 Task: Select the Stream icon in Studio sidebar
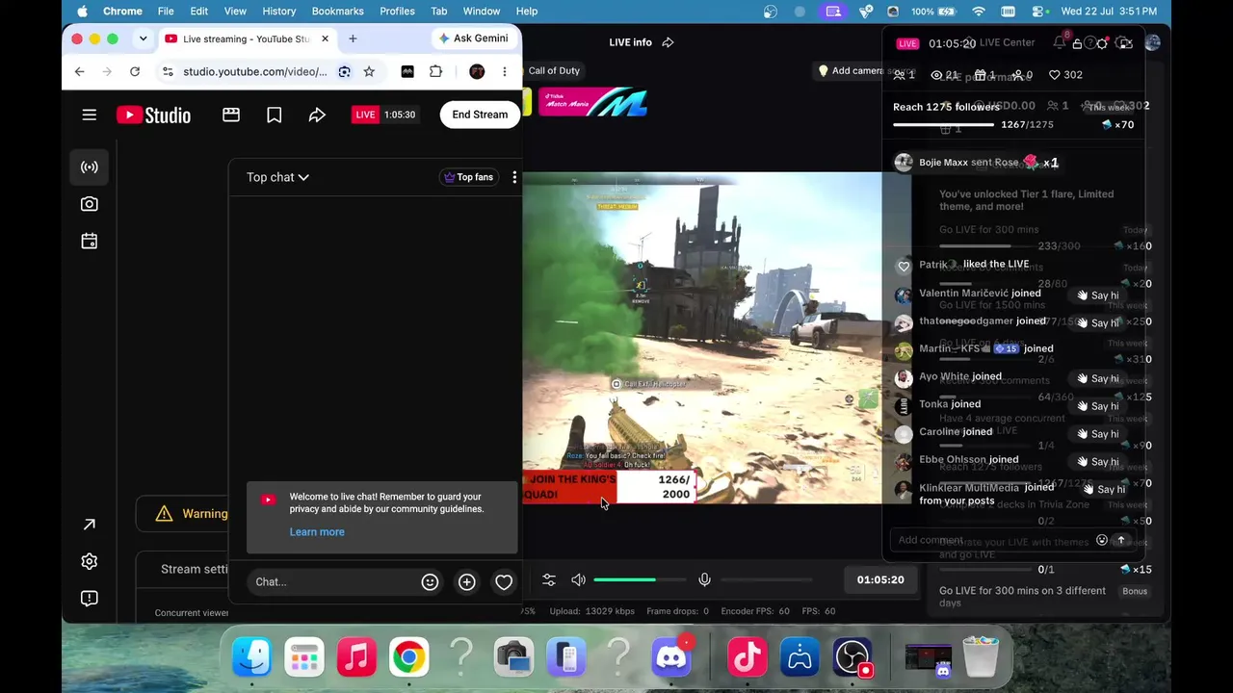(x=90, y=167)
